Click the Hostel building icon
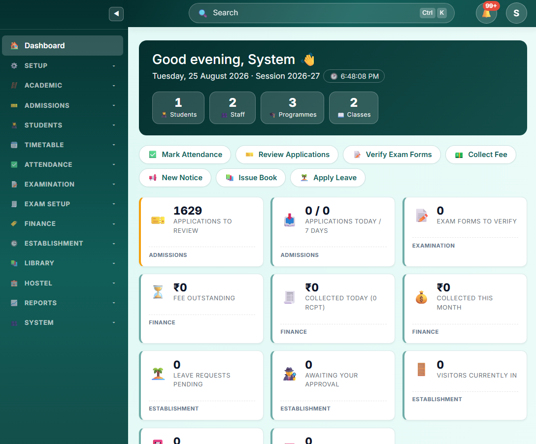Image resolution: width=536 pixels, height=444 pixels. pos(14,283)
